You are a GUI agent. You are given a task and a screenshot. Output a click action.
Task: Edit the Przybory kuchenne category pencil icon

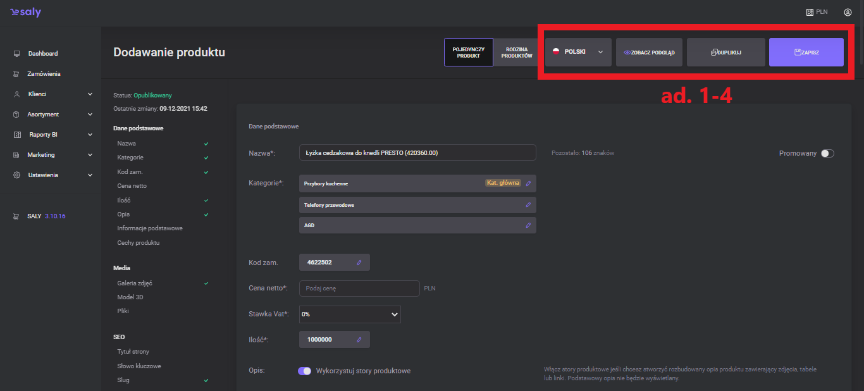click(528, 183)
